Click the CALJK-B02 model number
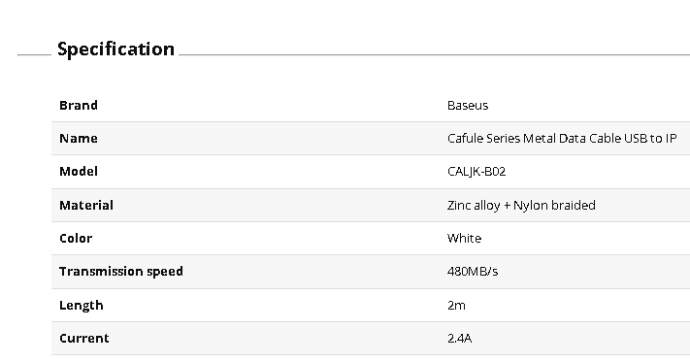Screen dimensions: 690x362 point(476,172)
